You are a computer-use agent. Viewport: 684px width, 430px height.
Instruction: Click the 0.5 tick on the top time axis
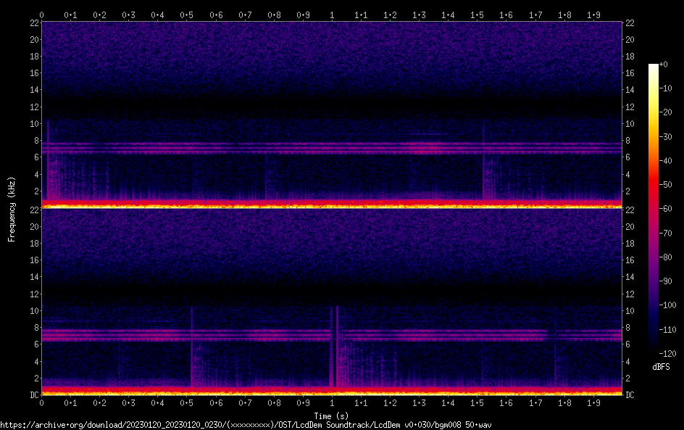click(x=187, y=15)
